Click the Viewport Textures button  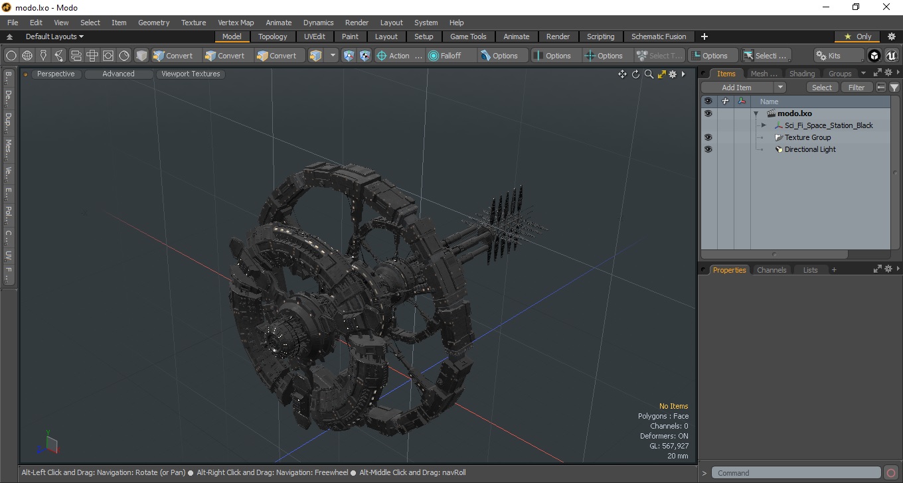191,74
